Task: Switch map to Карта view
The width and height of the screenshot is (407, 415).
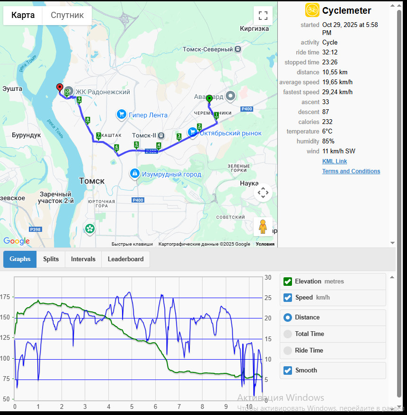Action: pos(23,15)
